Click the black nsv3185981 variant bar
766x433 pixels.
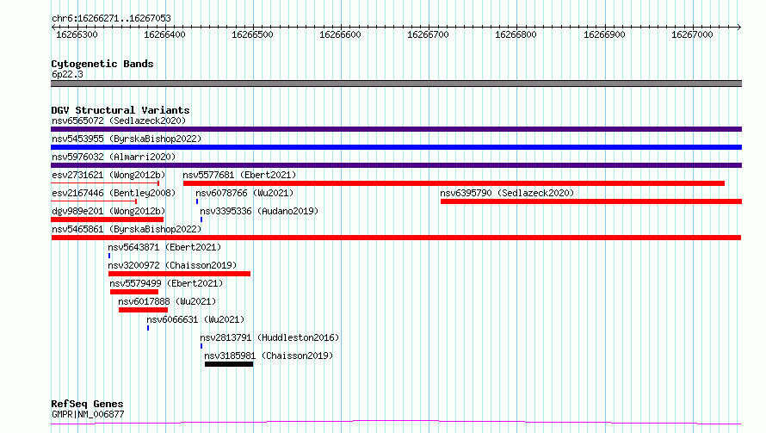click(x=229, y=364)
